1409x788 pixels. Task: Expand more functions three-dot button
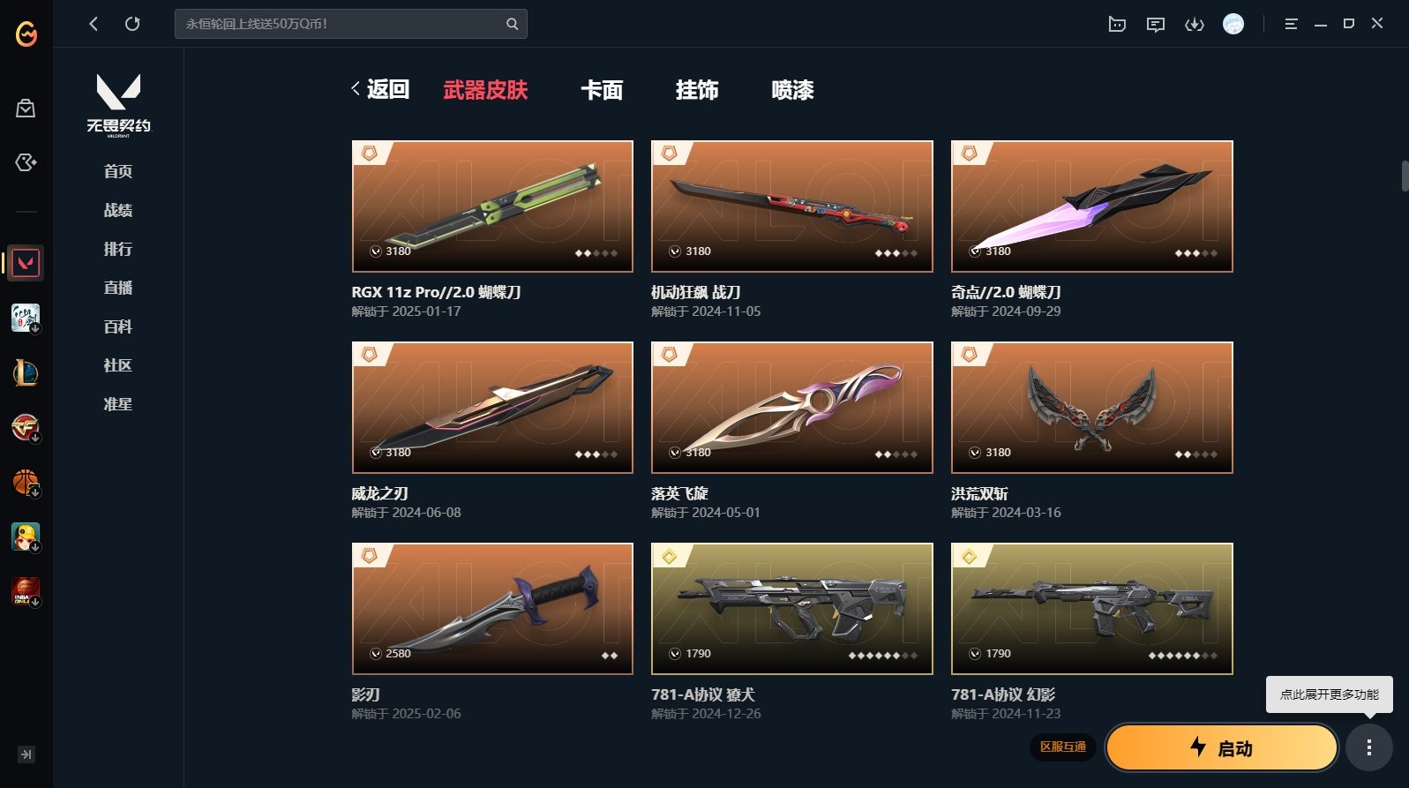[1369, 748]
